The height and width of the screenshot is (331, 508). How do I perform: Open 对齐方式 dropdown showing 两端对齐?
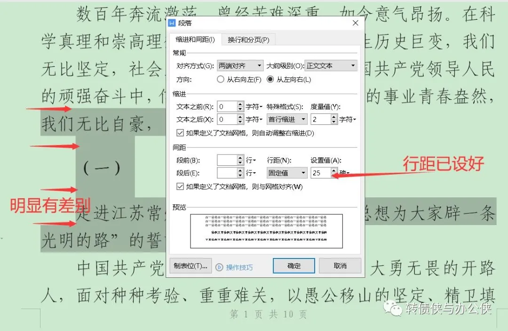tap(240, 66)
